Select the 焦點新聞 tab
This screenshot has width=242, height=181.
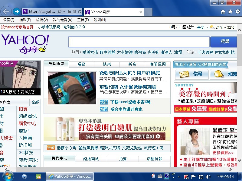[x=56, y=64]
